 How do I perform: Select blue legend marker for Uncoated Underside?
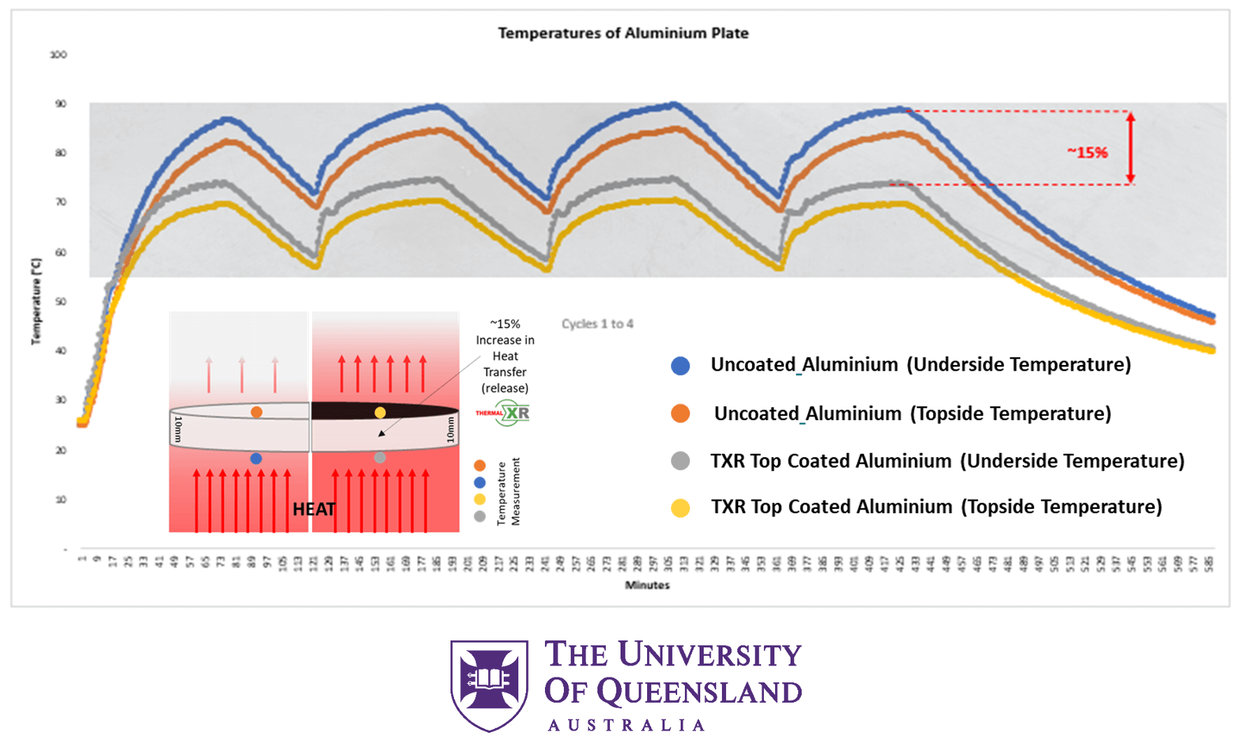click(680, 366)
